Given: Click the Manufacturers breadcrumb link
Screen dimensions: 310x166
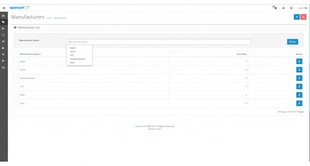Looking at the screenshot, I should (60, 18).
